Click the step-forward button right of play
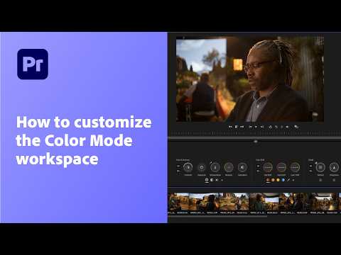Image resolution: width=341 pixels, height=255 pixels. point(262,127)
